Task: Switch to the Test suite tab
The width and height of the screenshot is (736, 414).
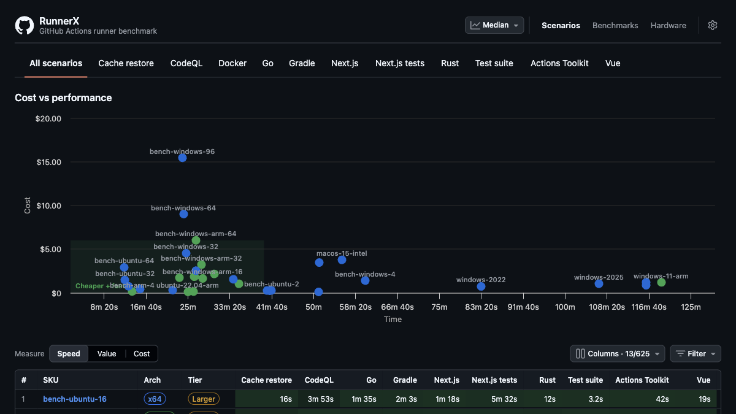Action: [494, 63]
